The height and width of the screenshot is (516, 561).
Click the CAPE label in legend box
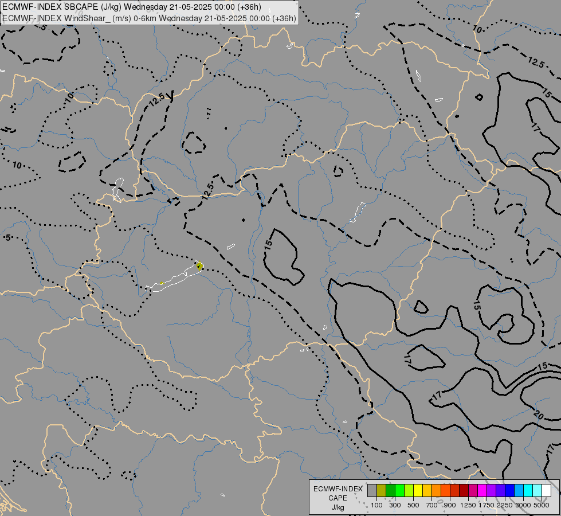click(338, 498)
